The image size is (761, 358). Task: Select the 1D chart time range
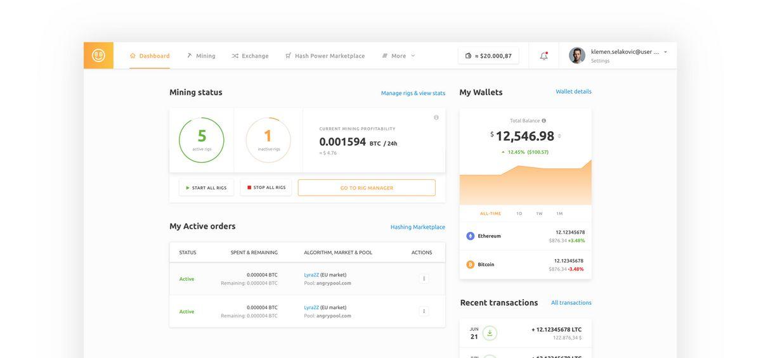point(519,214)
